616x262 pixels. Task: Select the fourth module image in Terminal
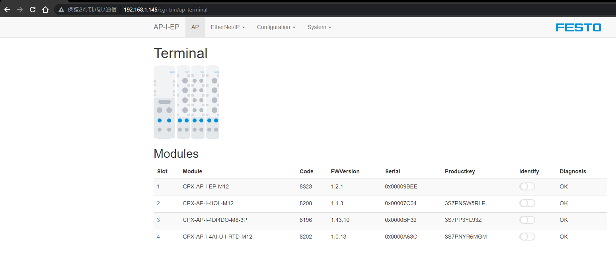[212, 103]
